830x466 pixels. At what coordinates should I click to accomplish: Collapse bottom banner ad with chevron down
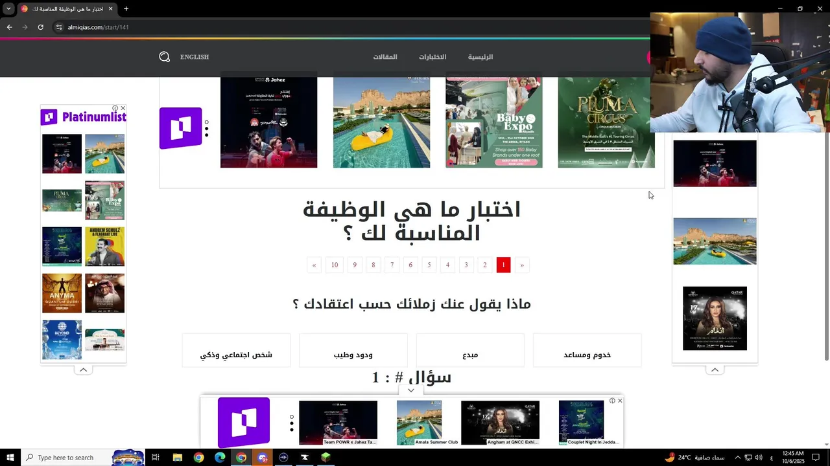pos(411,390)
